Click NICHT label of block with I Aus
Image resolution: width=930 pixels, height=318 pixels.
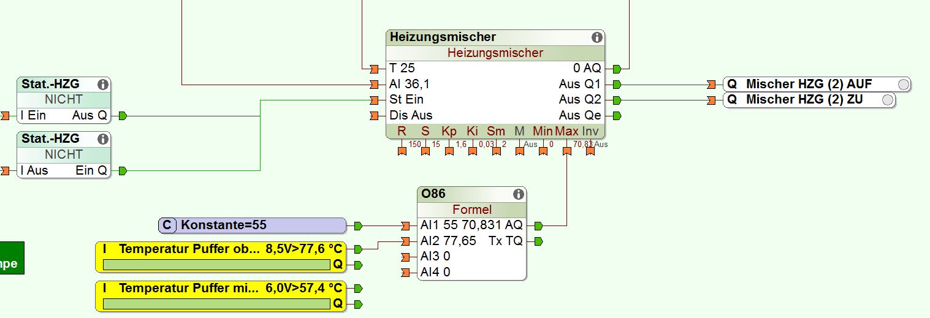point(64,154)
